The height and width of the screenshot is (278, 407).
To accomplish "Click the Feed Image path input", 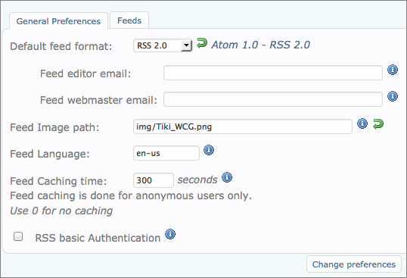I will tap(243, 127).
